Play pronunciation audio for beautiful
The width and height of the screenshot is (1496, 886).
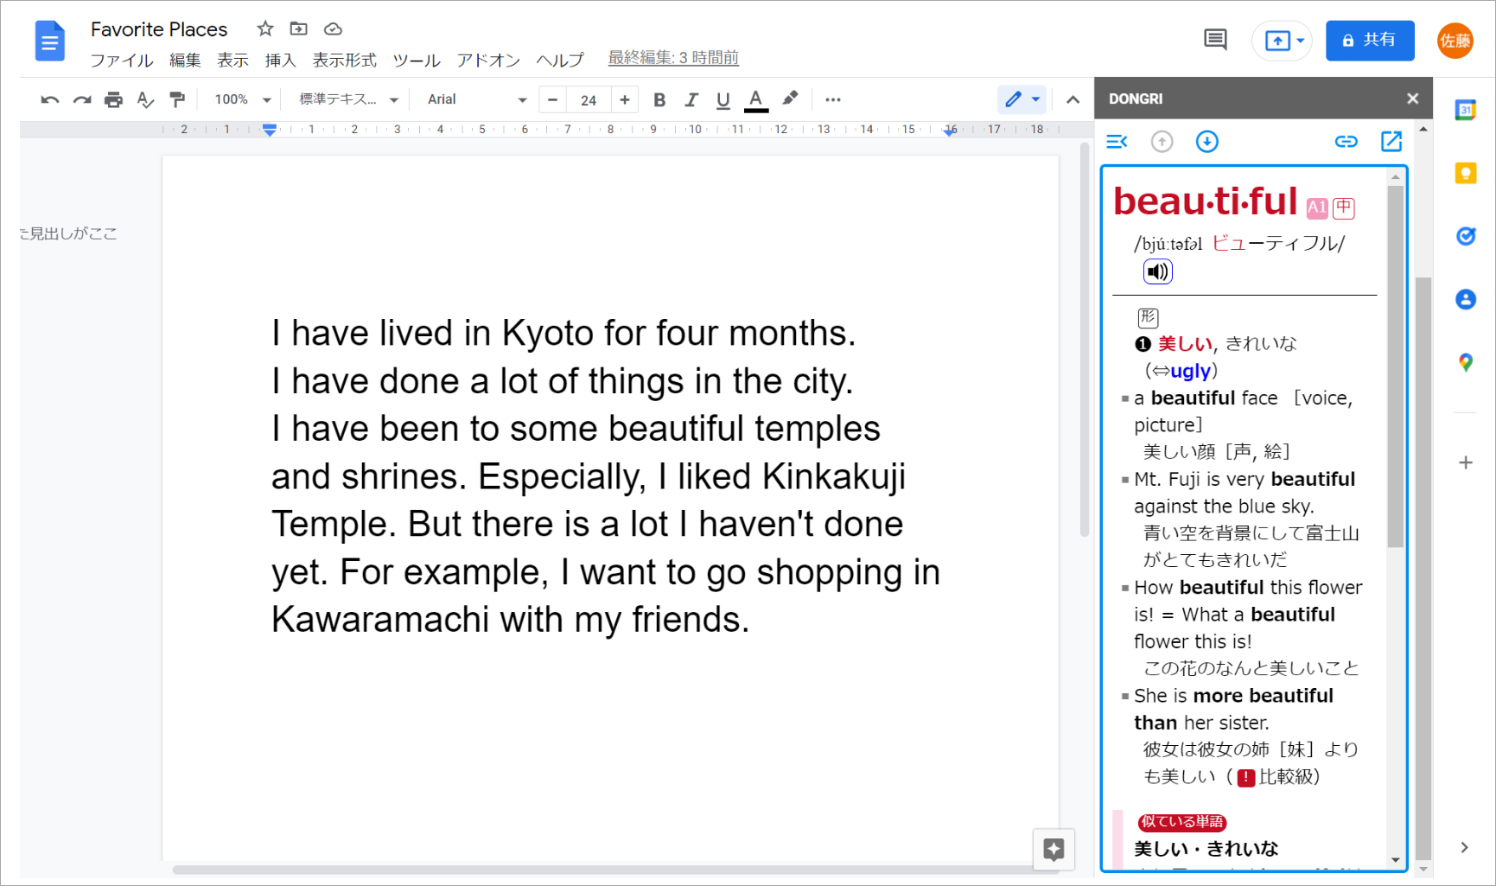1157,272
